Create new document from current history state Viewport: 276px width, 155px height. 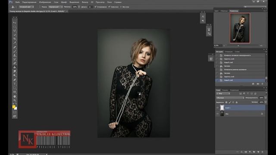[x=253, y=84]
